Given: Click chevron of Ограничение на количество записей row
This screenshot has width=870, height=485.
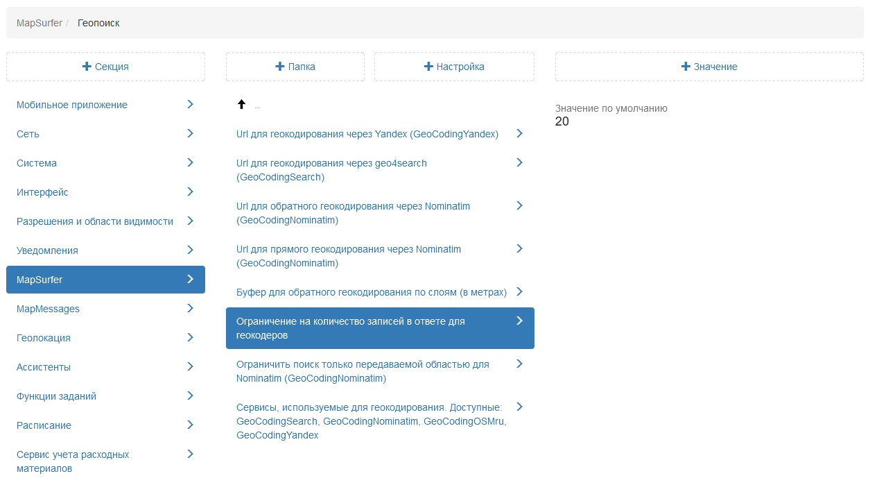Looking at the screenshot, I should tap(519, 321).
